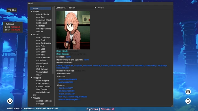The image size is (198, 111).
Task: Click the exit door icon
Action: coord(188,101)
